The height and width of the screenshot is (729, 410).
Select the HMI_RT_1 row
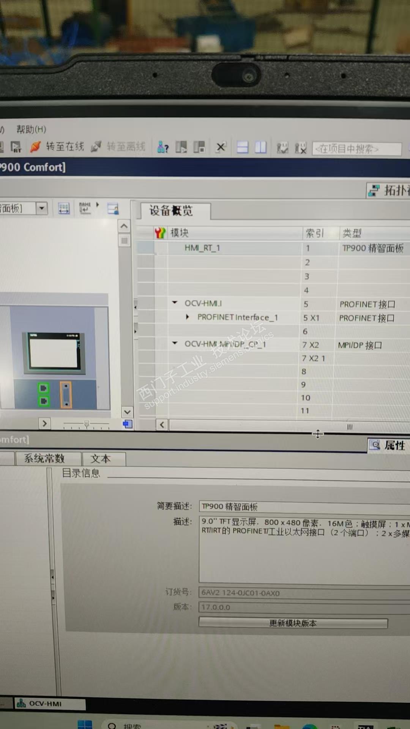273,248
